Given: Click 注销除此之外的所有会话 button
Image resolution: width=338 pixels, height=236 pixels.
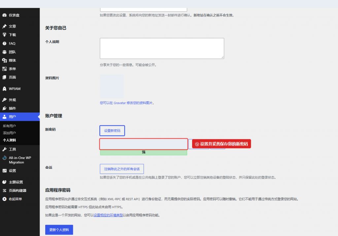Looking at the screenshot, I should point(122,169).
